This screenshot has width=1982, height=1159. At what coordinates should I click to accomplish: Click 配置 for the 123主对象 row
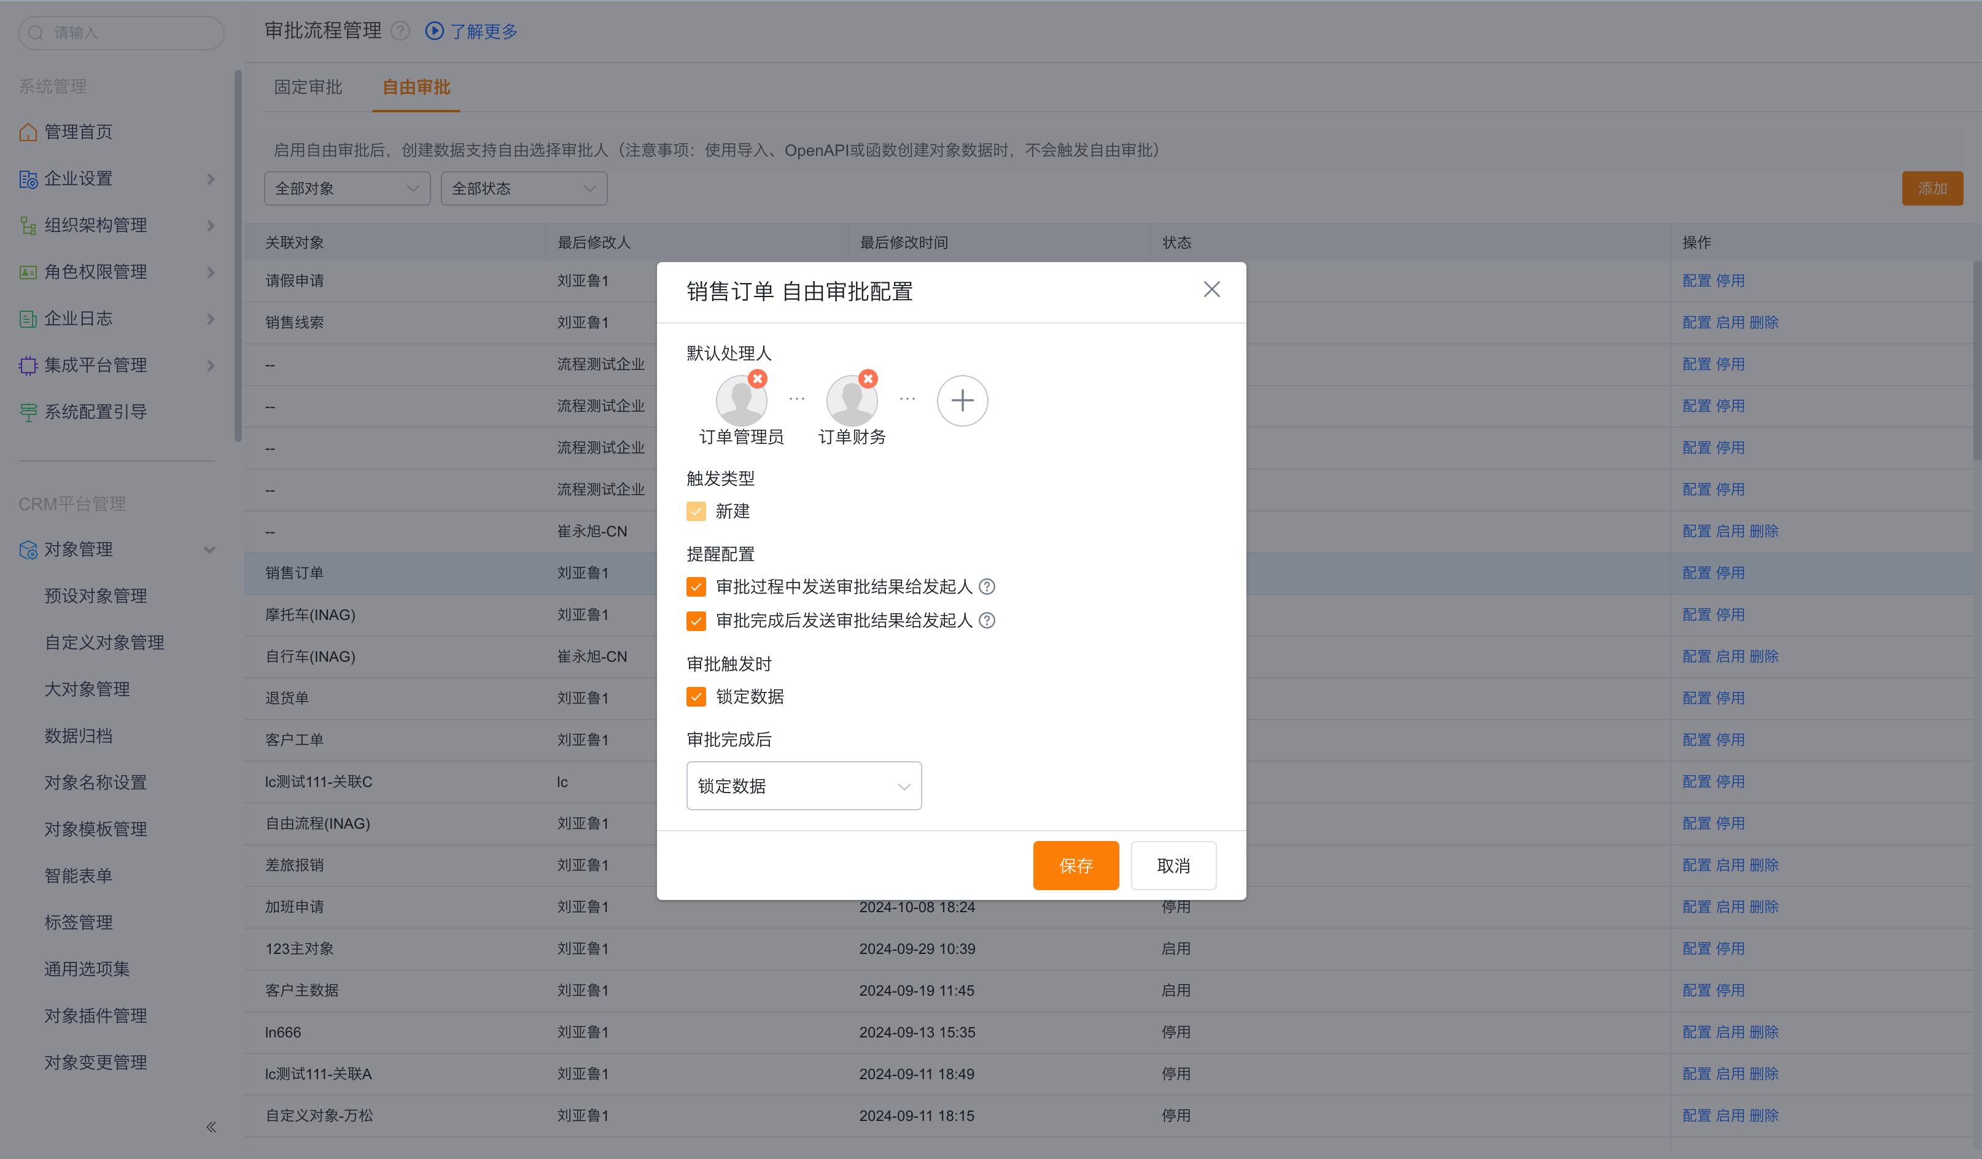click(x=1696, y=948)
